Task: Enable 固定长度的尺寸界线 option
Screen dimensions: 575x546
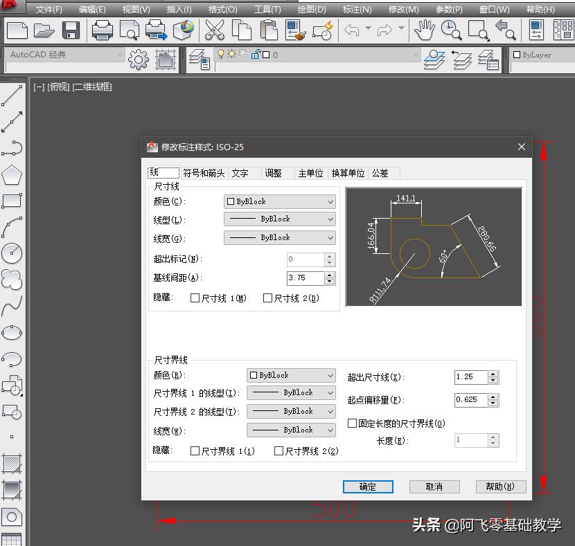Action: (353, 424)
